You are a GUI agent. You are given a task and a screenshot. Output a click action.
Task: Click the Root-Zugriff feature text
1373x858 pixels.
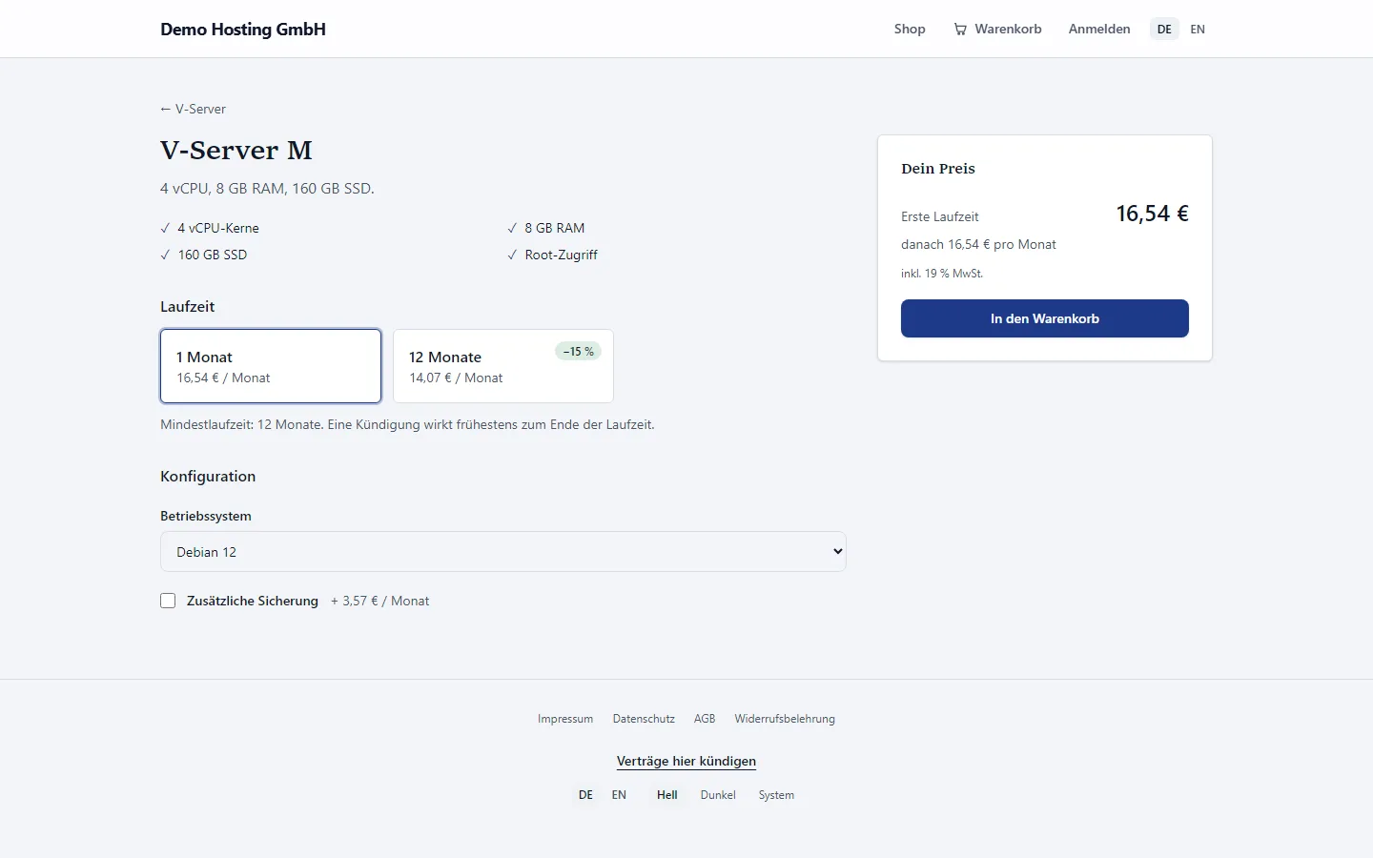[x=562, y=255]
